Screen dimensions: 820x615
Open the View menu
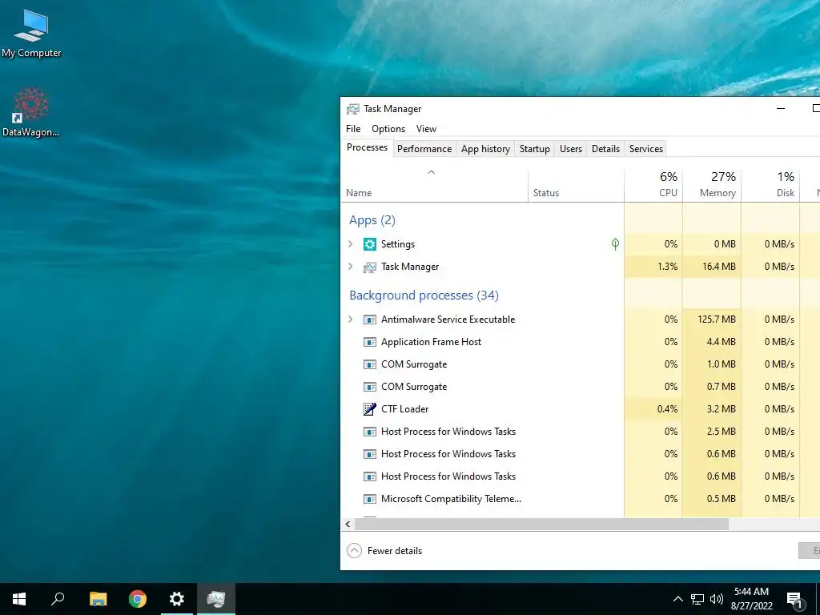[x=426, y=129]
